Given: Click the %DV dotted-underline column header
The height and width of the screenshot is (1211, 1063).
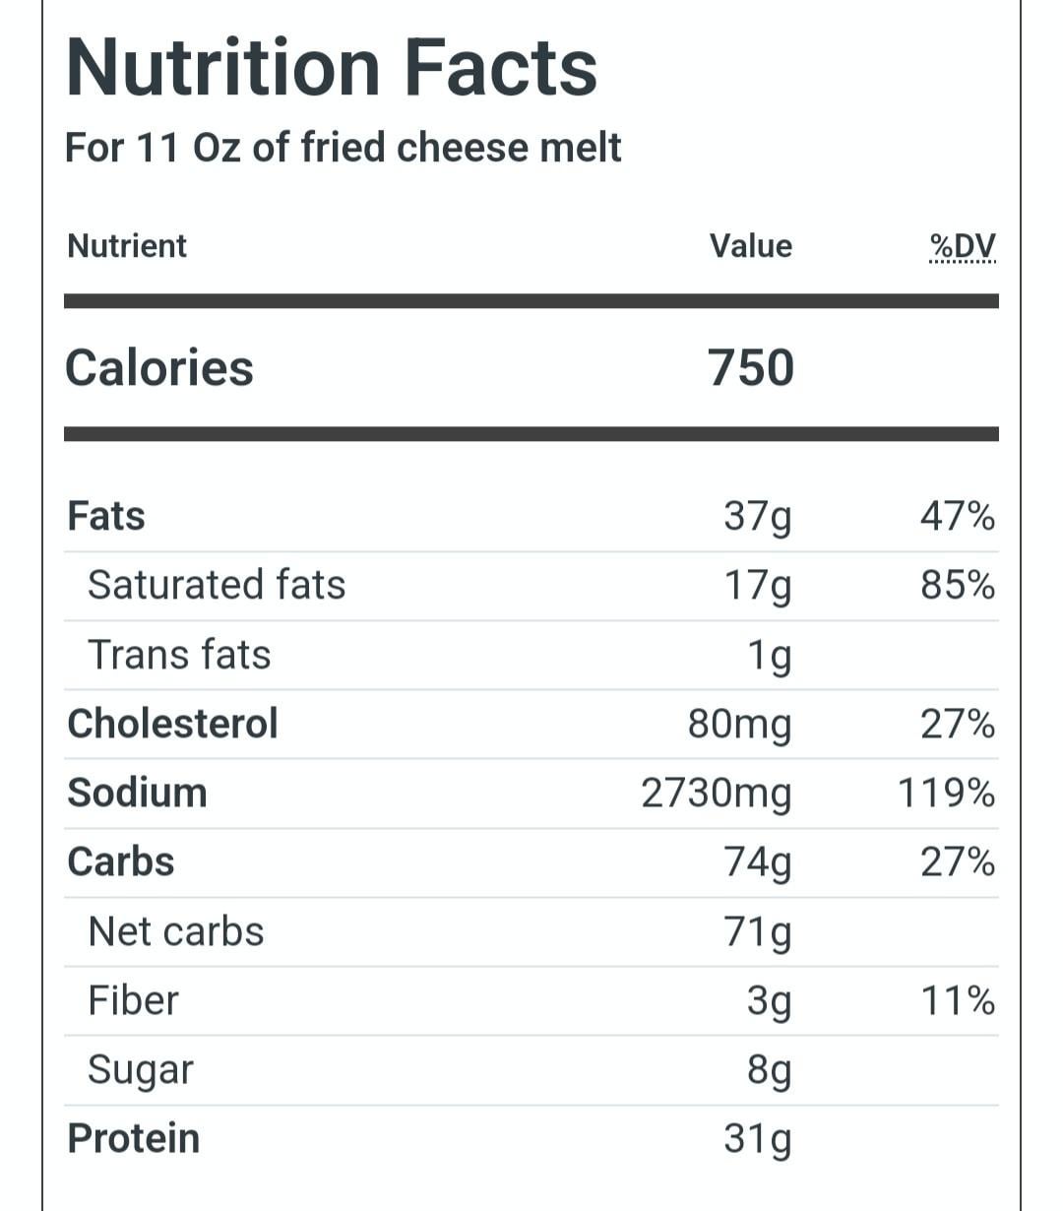Looking at the screenshot, I should (962, 246).
